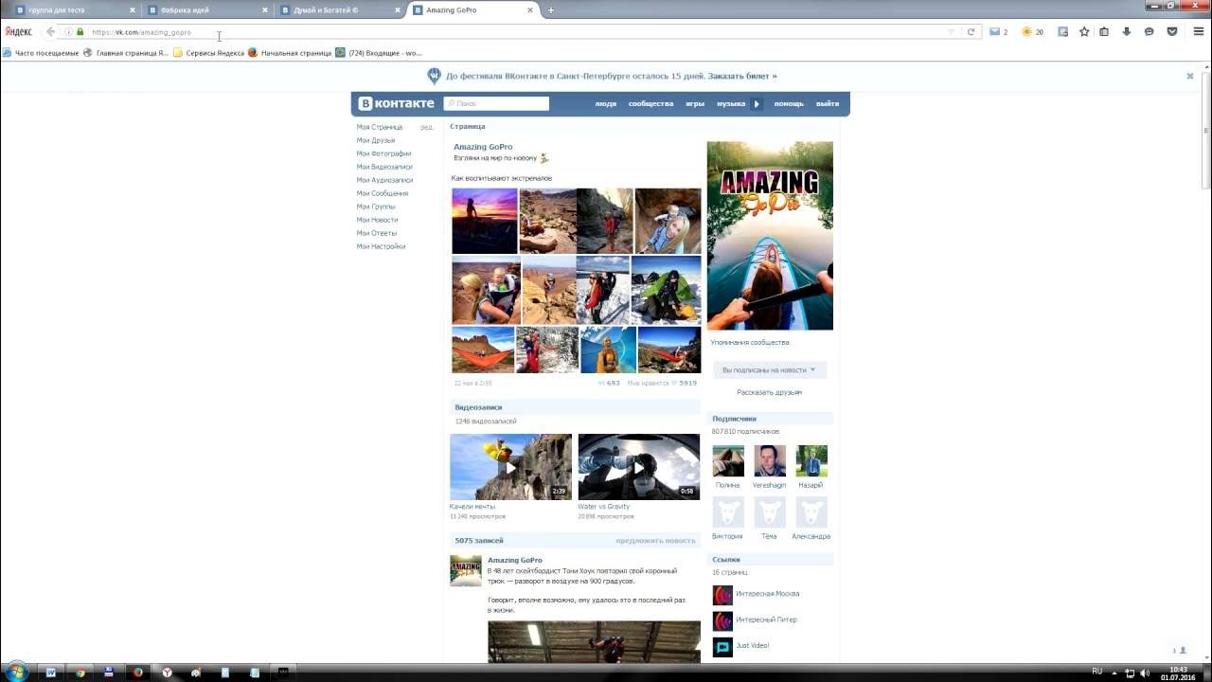This screenshot has height=682, width=1212.
Task: Open 'Мои Группы' in left sidebar
Action: point(376,206)
